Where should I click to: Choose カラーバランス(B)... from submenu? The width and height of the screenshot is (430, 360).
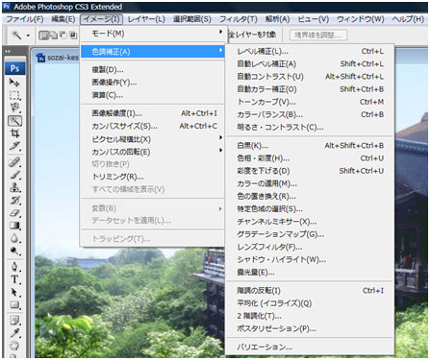310,114
